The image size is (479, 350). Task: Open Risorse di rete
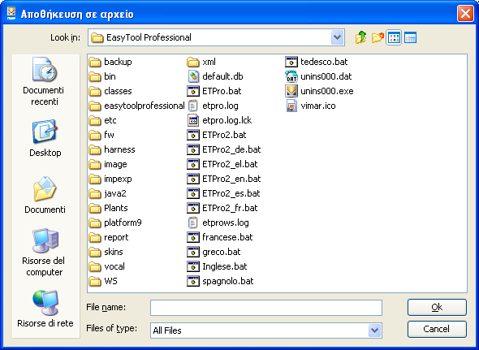tap(45, 309)
